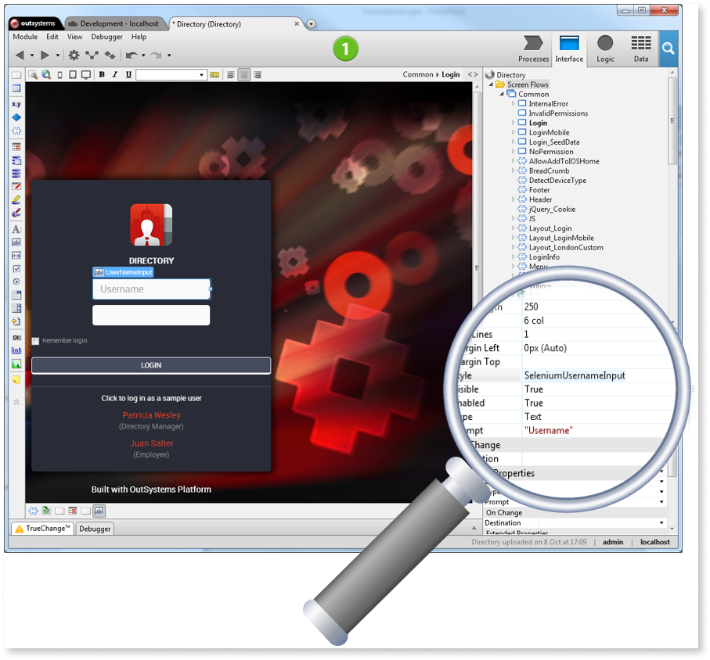
Task: Check the Remember login checkbox
Action: (x=34, y=341)
